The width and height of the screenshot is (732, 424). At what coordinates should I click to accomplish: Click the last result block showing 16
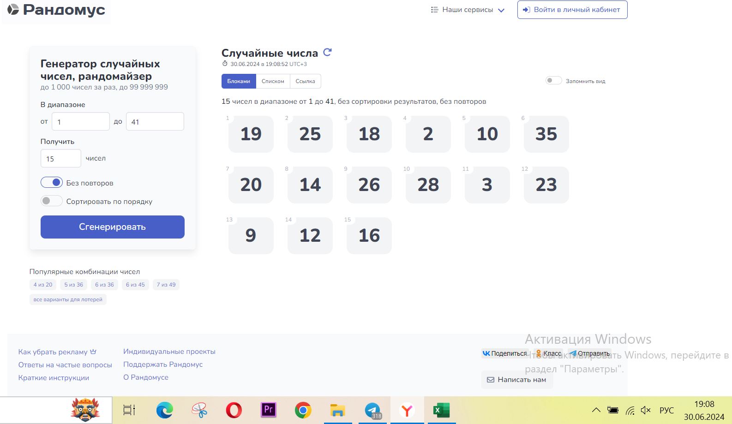[369, 235]
